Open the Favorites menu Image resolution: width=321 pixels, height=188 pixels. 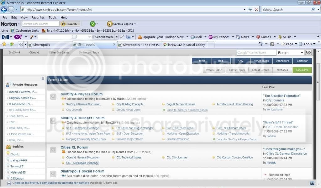click(x=38, y=18)
